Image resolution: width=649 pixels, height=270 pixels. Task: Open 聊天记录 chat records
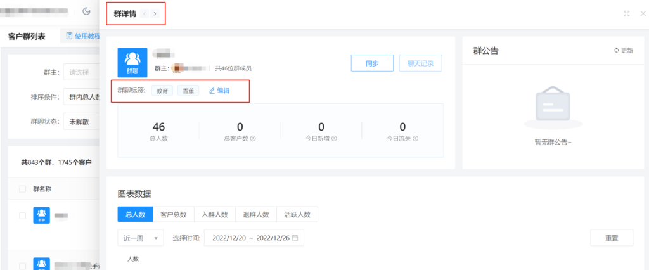(421, 63)
